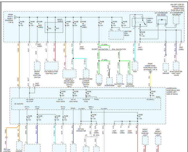Click the 'G18' connector pin label

coord(149,85)
